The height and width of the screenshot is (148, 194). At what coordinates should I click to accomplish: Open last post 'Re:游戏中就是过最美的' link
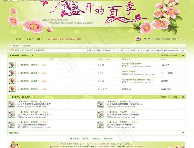pos(137,80)
